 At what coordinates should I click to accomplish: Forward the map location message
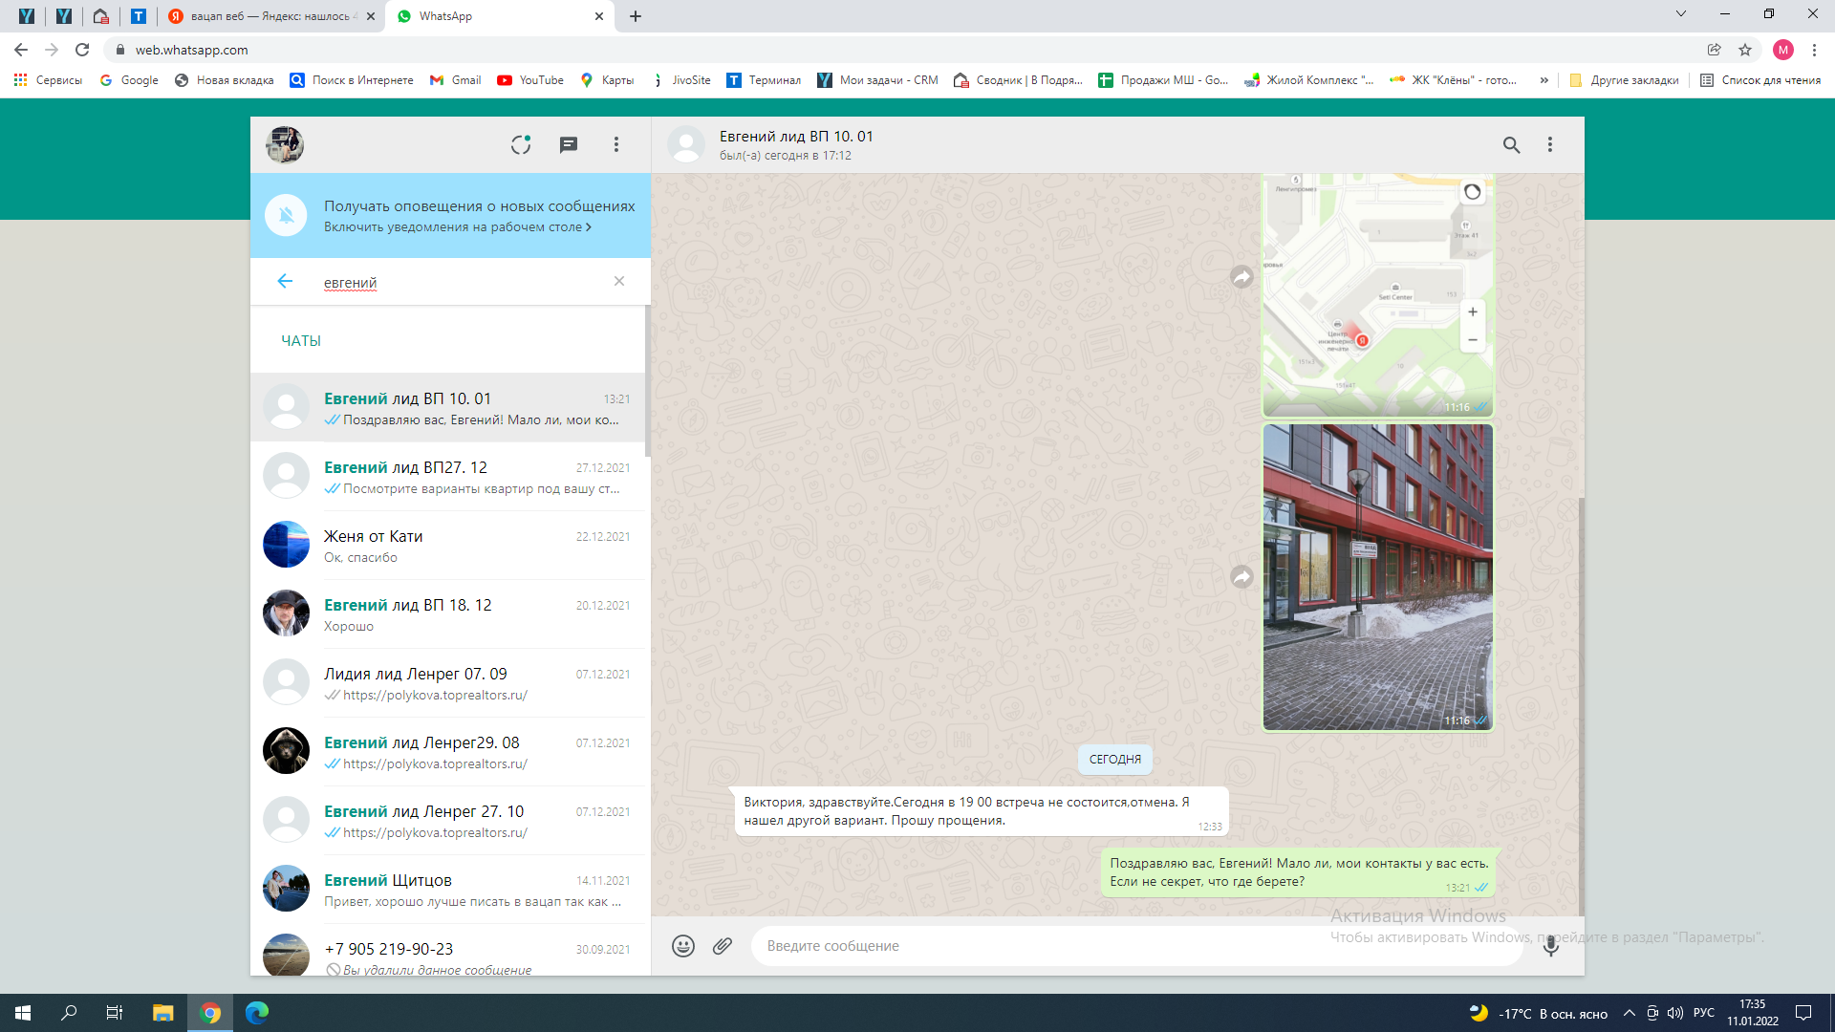pos(1241,277)
